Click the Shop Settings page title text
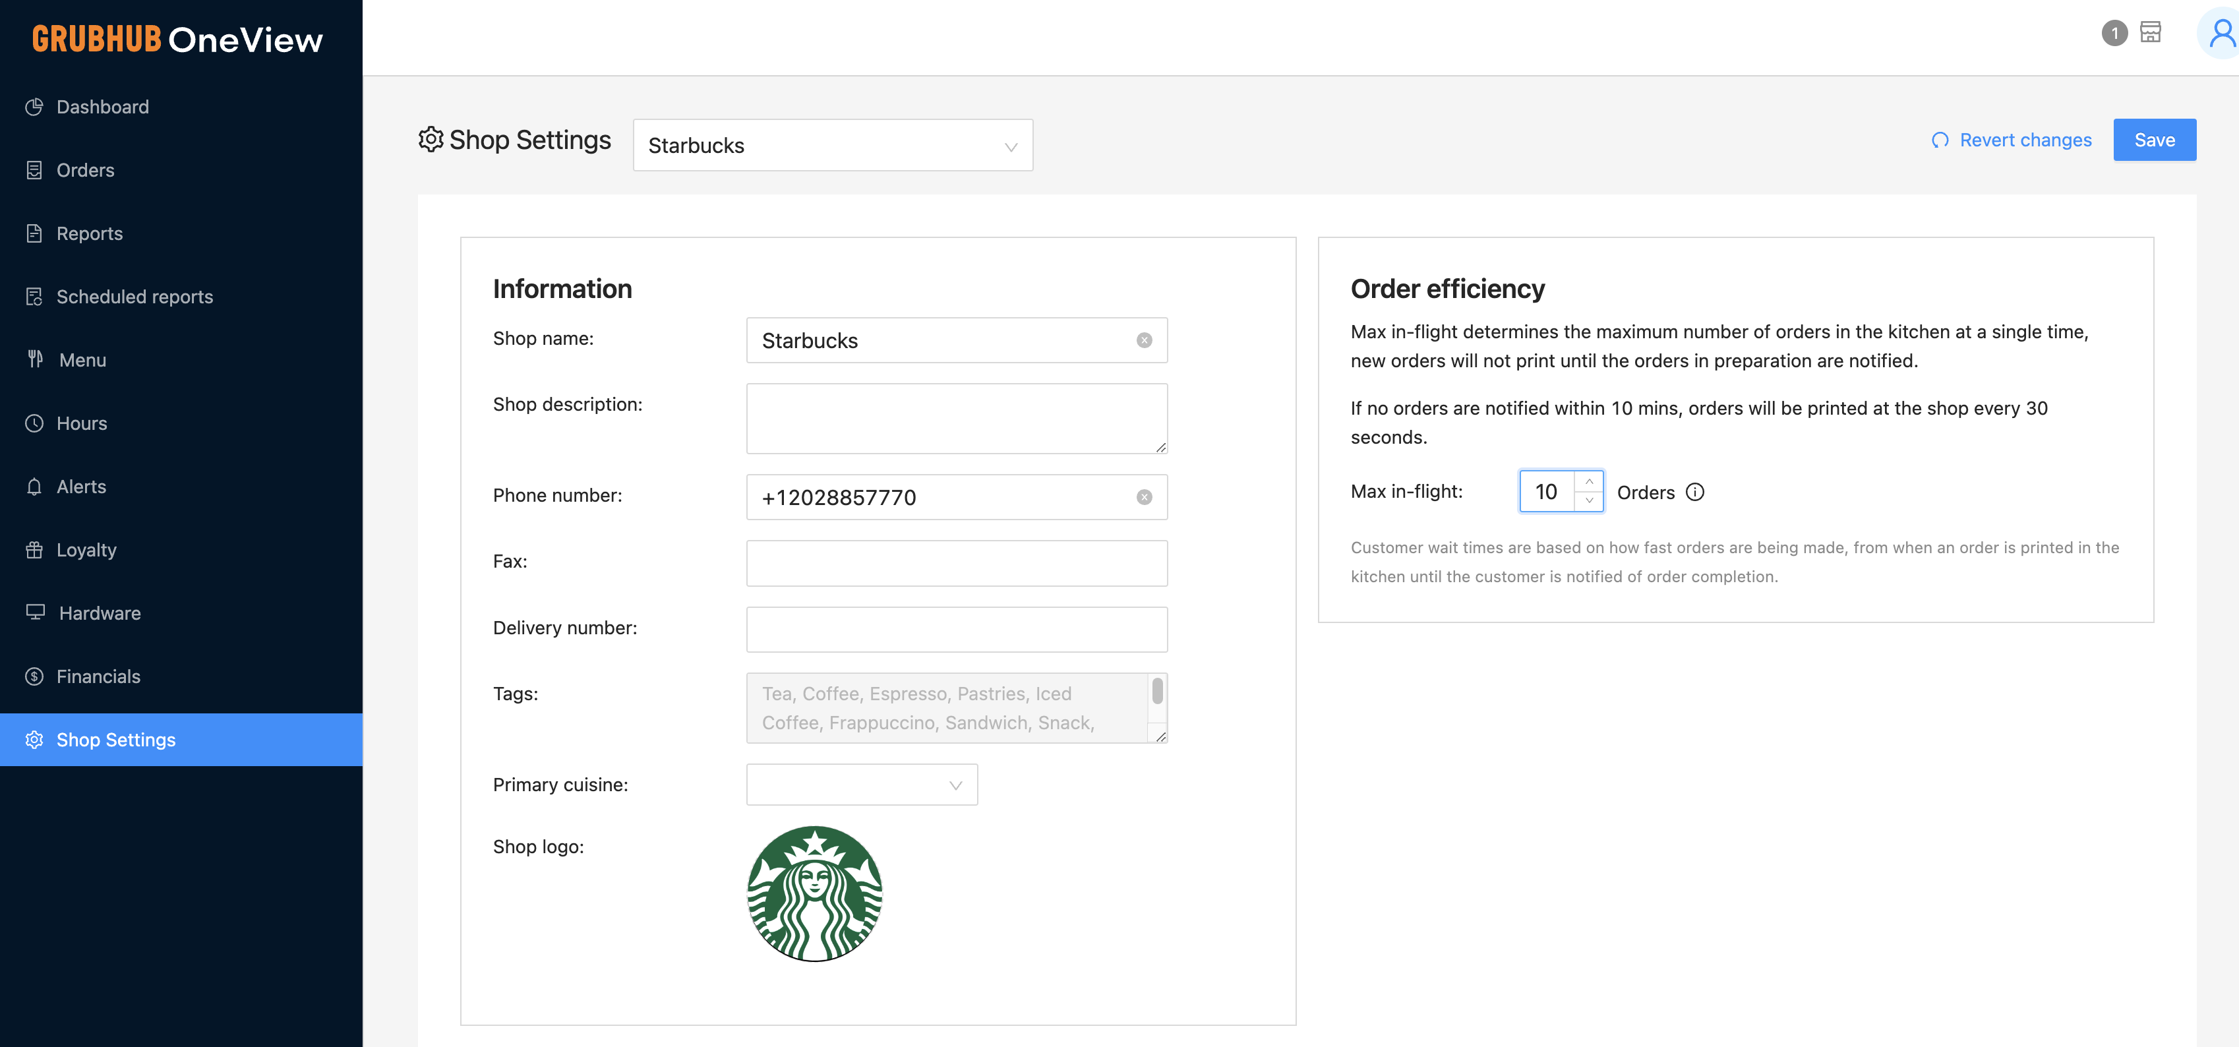2239x1047 pixels. 530,139
